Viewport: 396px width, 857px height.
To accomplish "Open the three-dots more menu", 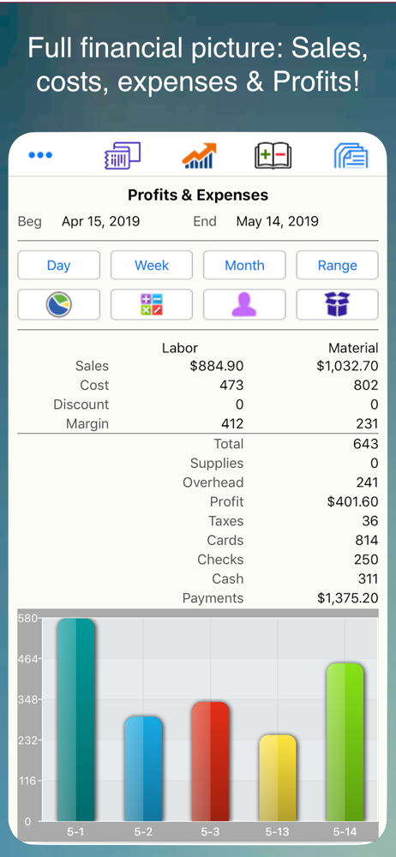I will pos(40,155).
